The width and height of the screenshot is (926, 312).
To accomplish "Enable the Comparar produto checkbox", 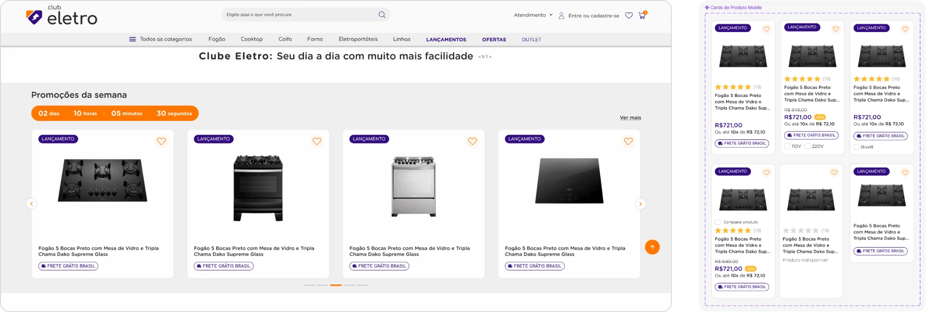I will [718, 222].
